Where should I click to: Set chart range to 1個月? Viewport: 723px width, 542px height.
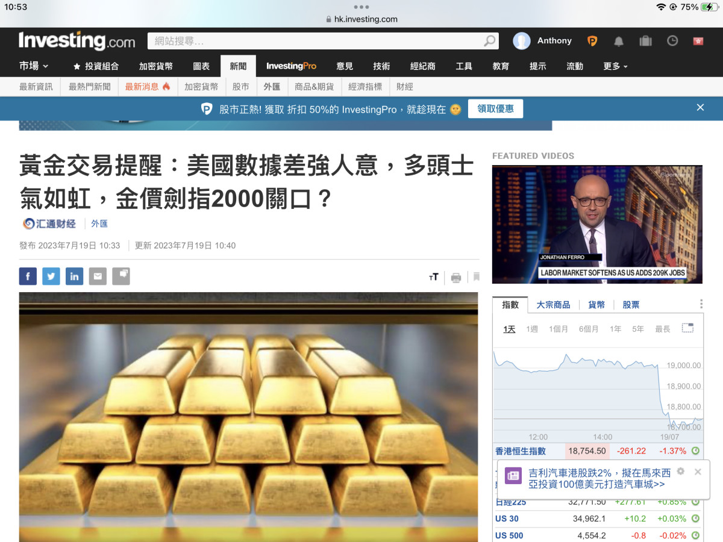[559, 329]
